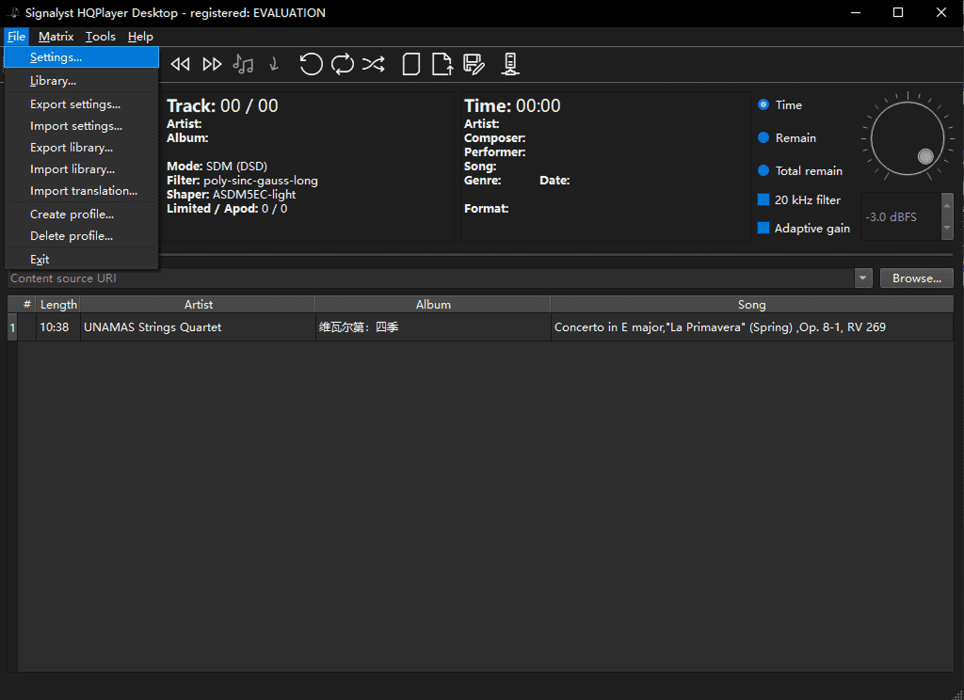Click the network server icon in toolbar
The image size is (964, 700).
point(509,64)
